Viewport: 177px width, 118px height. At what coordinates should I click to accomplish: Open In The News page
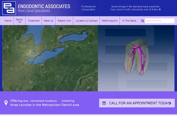(x=129, y=21)
